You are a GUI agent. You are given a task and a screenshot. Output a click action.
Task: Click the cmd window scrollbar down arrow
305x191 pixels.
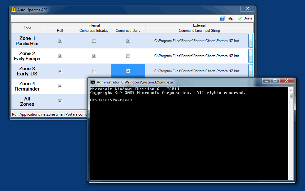pos(291,177)
